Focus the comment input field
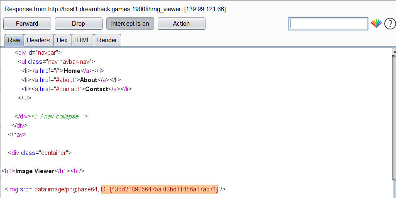Viewport: 396px width, 198px height. pyautogui.click(x=328, y=24)
